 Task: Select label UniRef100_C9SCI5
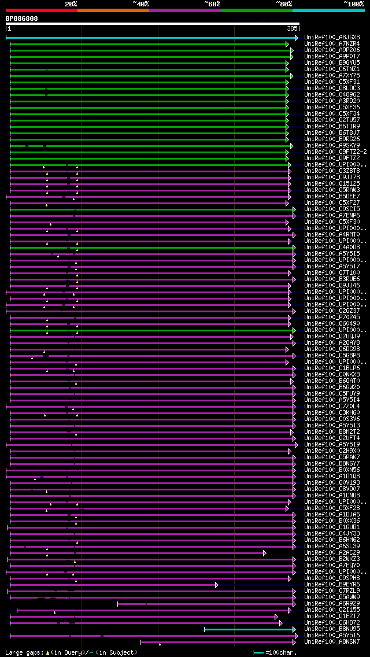(332, 209)
